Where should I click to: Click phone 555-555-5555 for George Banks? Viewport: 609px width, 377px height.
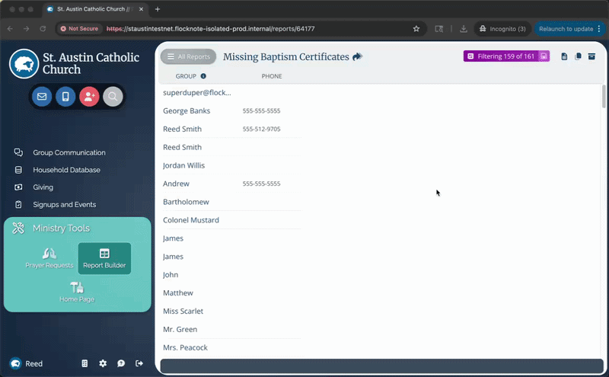(x=261, y=110)
